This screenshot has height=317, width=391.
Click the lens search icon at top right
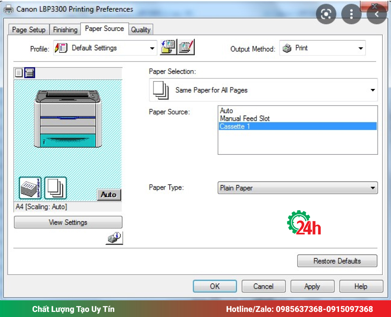(326, 14)
